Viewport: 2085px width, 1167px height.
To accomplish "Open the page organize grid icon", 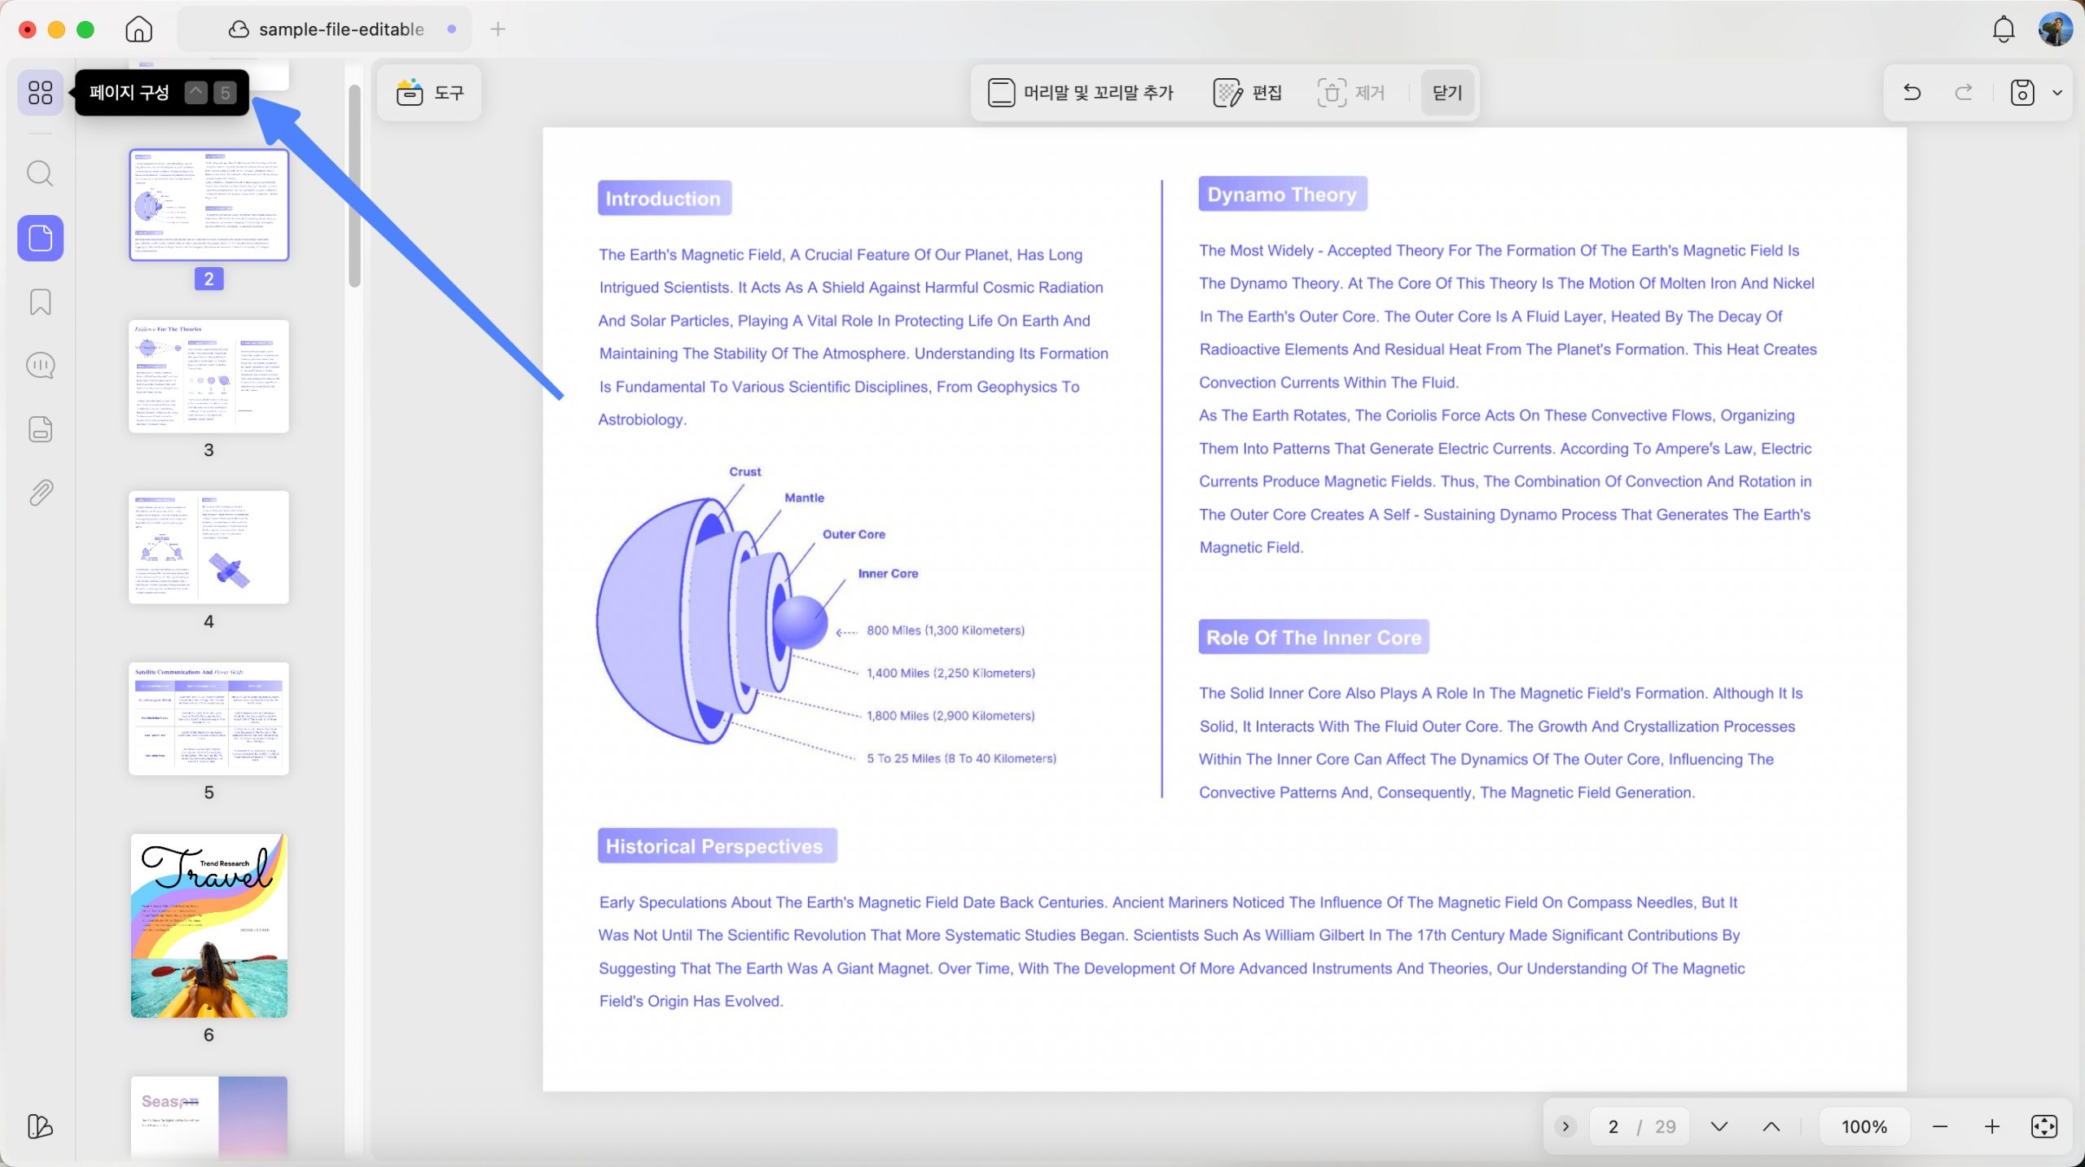I will (40, 92).
